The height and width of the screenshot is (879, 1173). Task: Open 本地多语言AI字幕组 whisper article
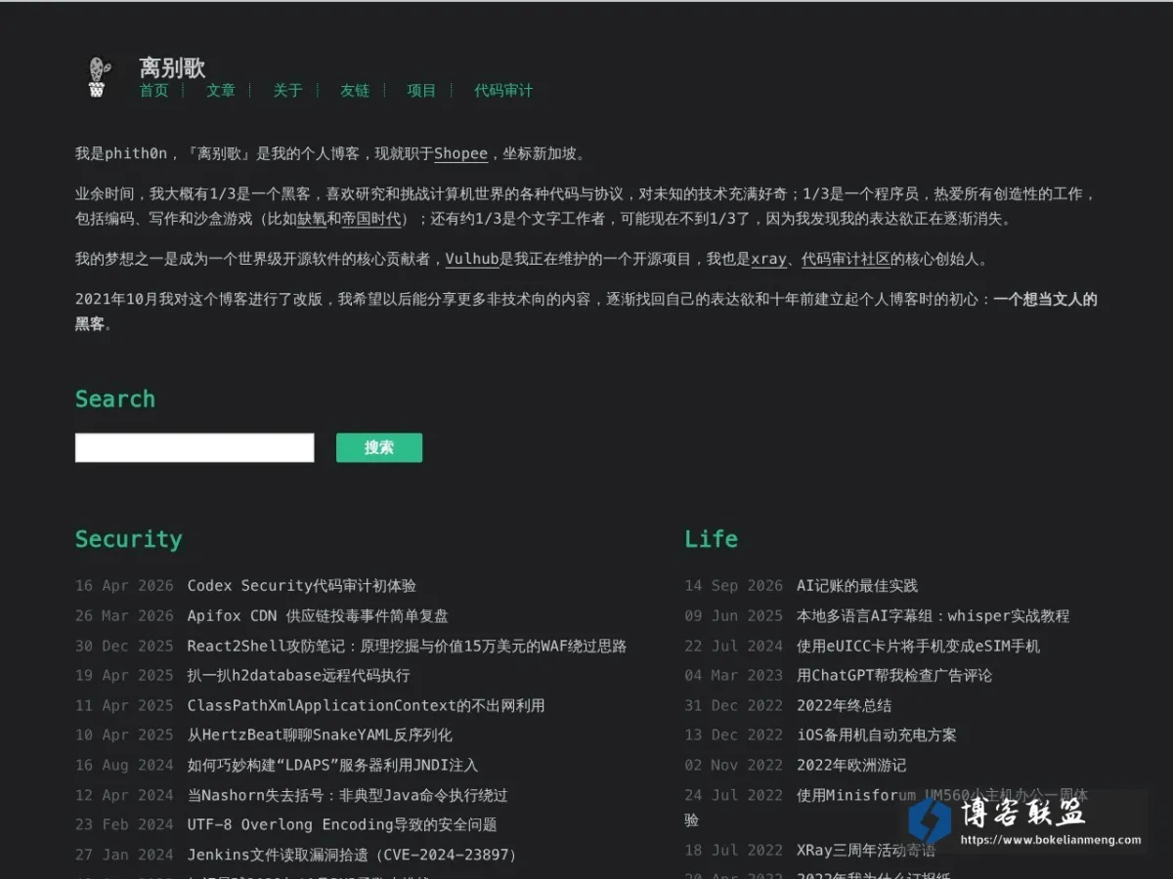933,616
